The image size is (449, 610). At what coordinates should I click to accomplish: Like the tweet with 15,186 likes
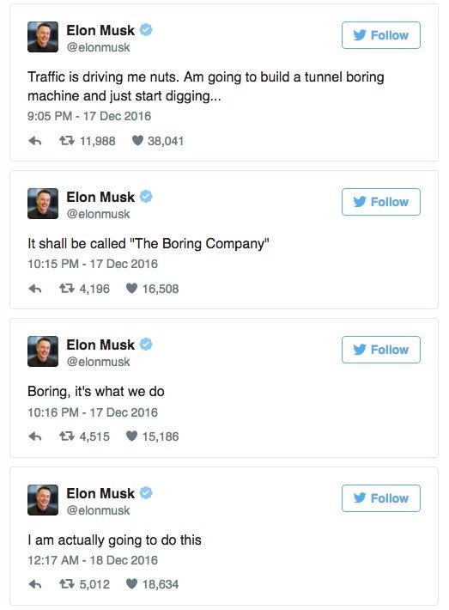coord(132,436)
